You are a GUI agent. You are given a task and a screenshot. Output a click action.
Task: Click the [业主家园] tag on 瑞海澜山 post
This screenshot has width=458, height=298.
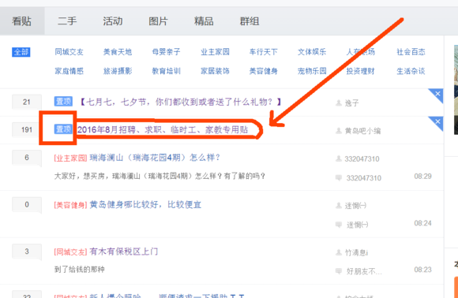[70, 158]
